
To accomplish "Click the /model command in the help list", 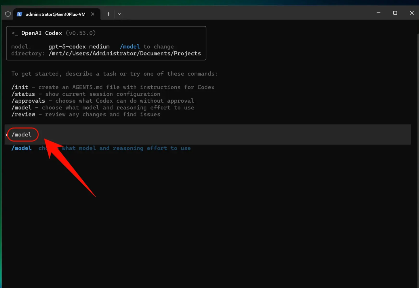I will [x=103, y=108].
